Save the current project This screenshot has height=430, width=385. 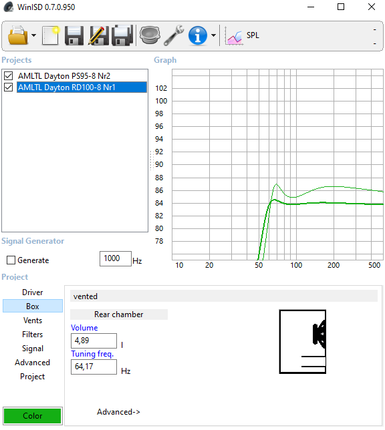pos(74,35)
